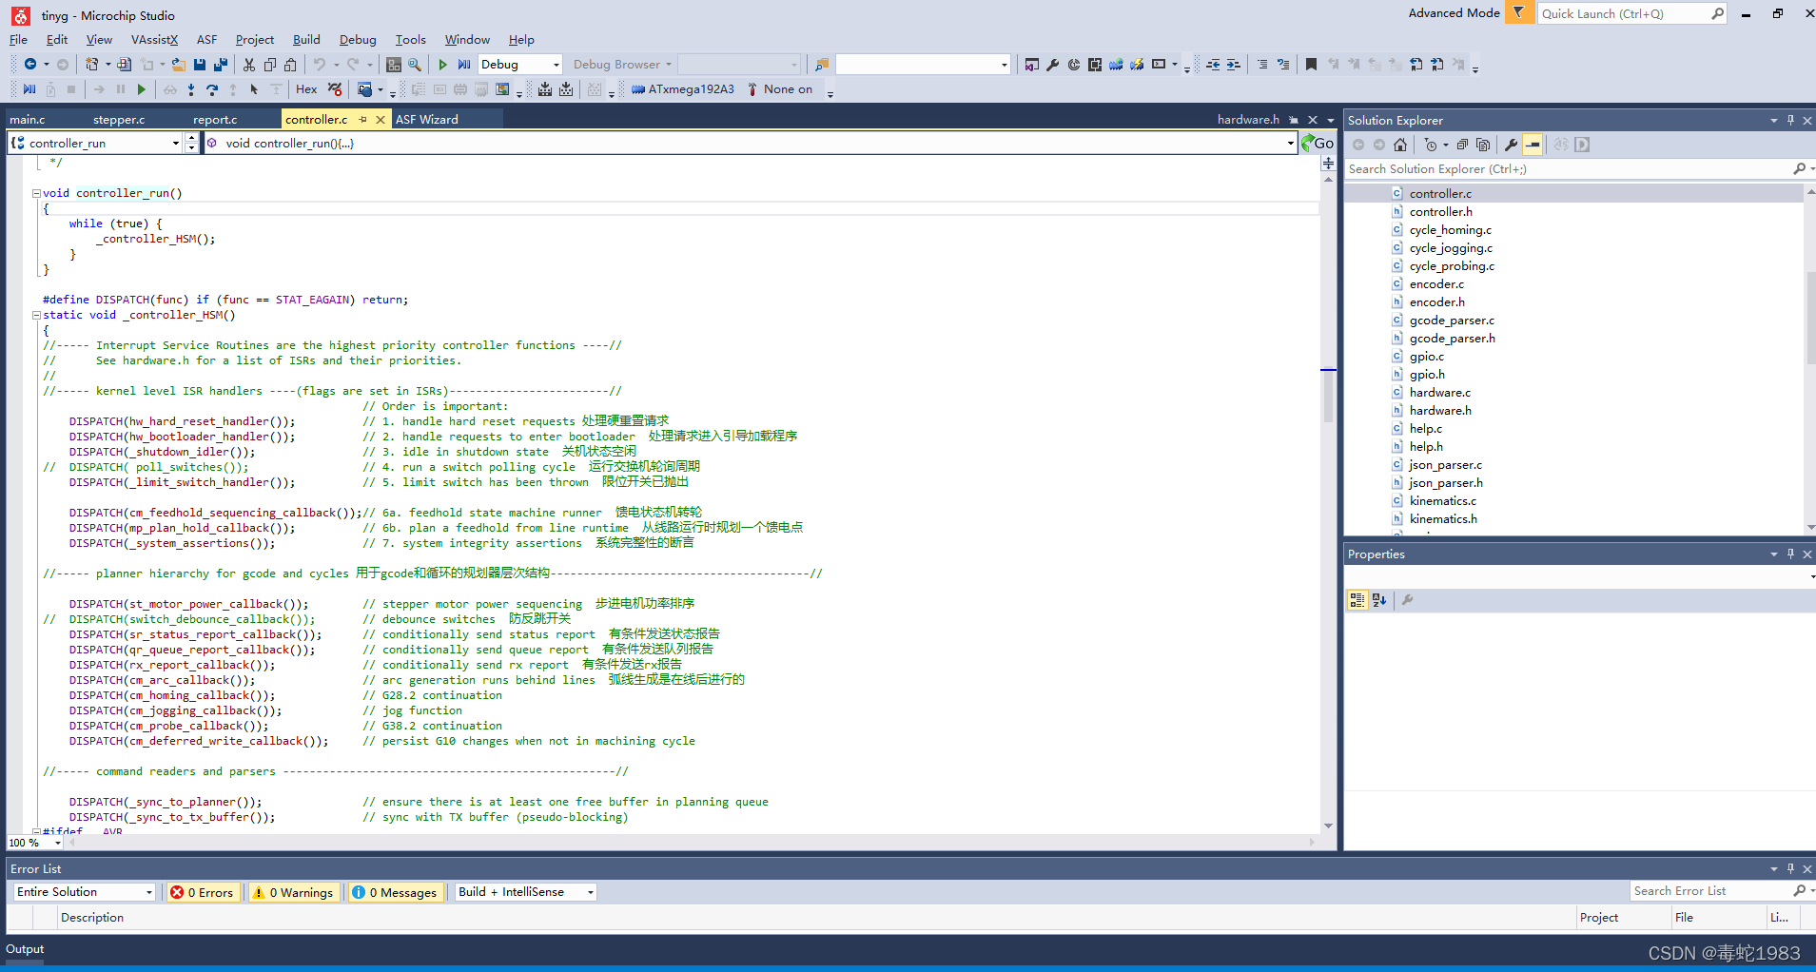1816x972 pixels.
Task: Open the Output panel tab
Action: coord(25,949)
